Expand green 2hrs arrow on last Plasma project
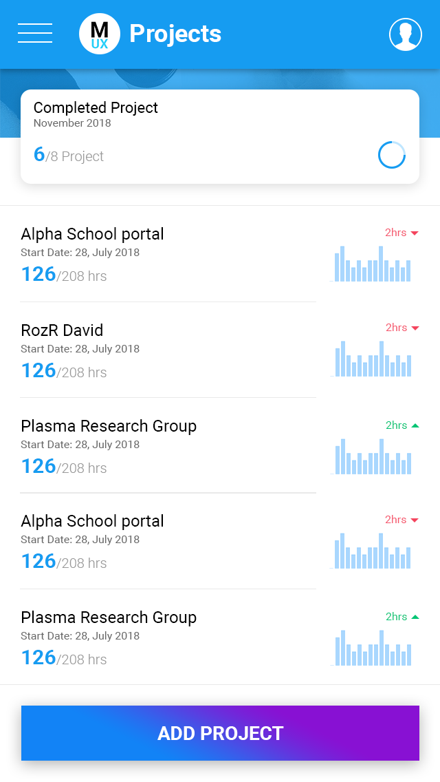Screen dimensions: 440x782 click(x=415, y=617)
